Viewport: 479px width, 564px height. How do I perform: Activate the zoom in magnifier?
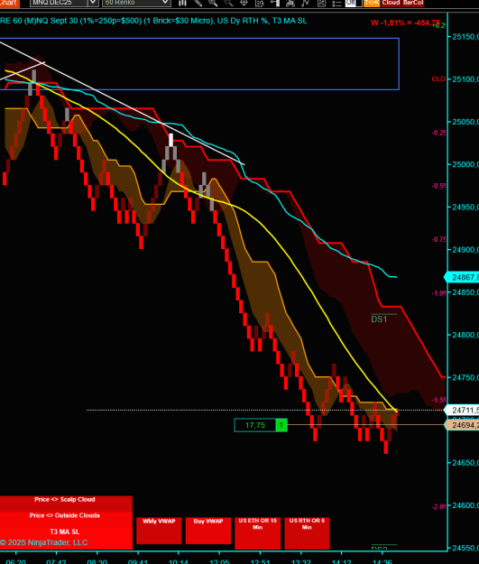click(213, 3)
